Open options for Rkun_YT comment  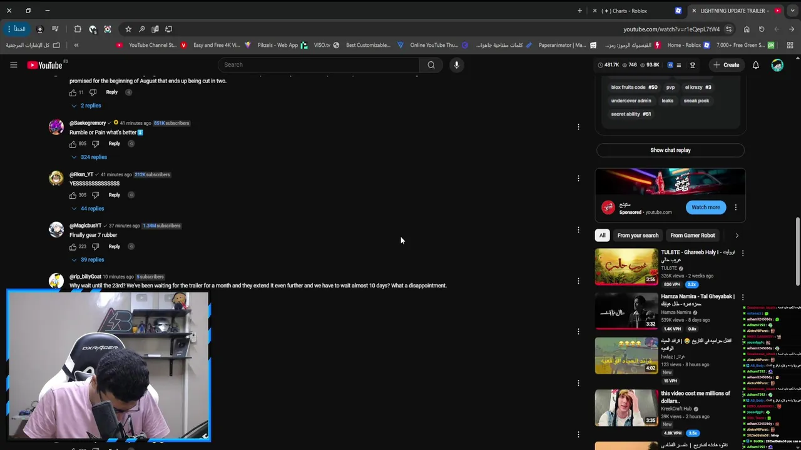pos(578,178)
